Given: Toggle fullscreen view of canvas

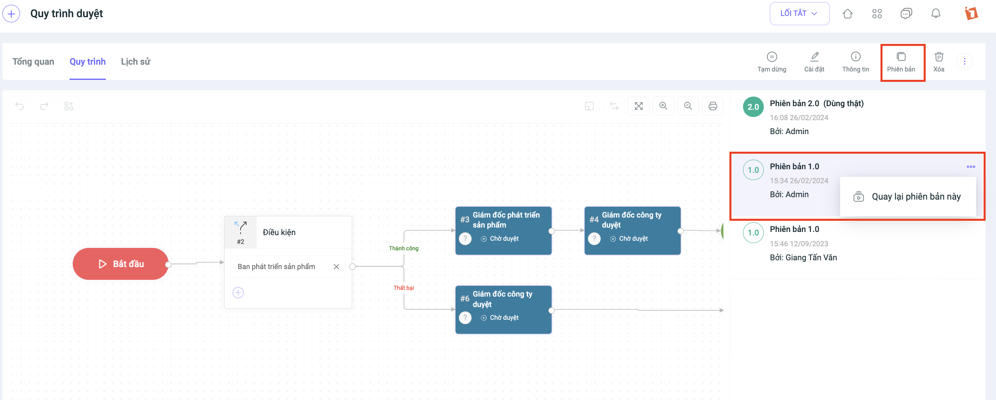Looking at the screenshot, I should [639, 106].
